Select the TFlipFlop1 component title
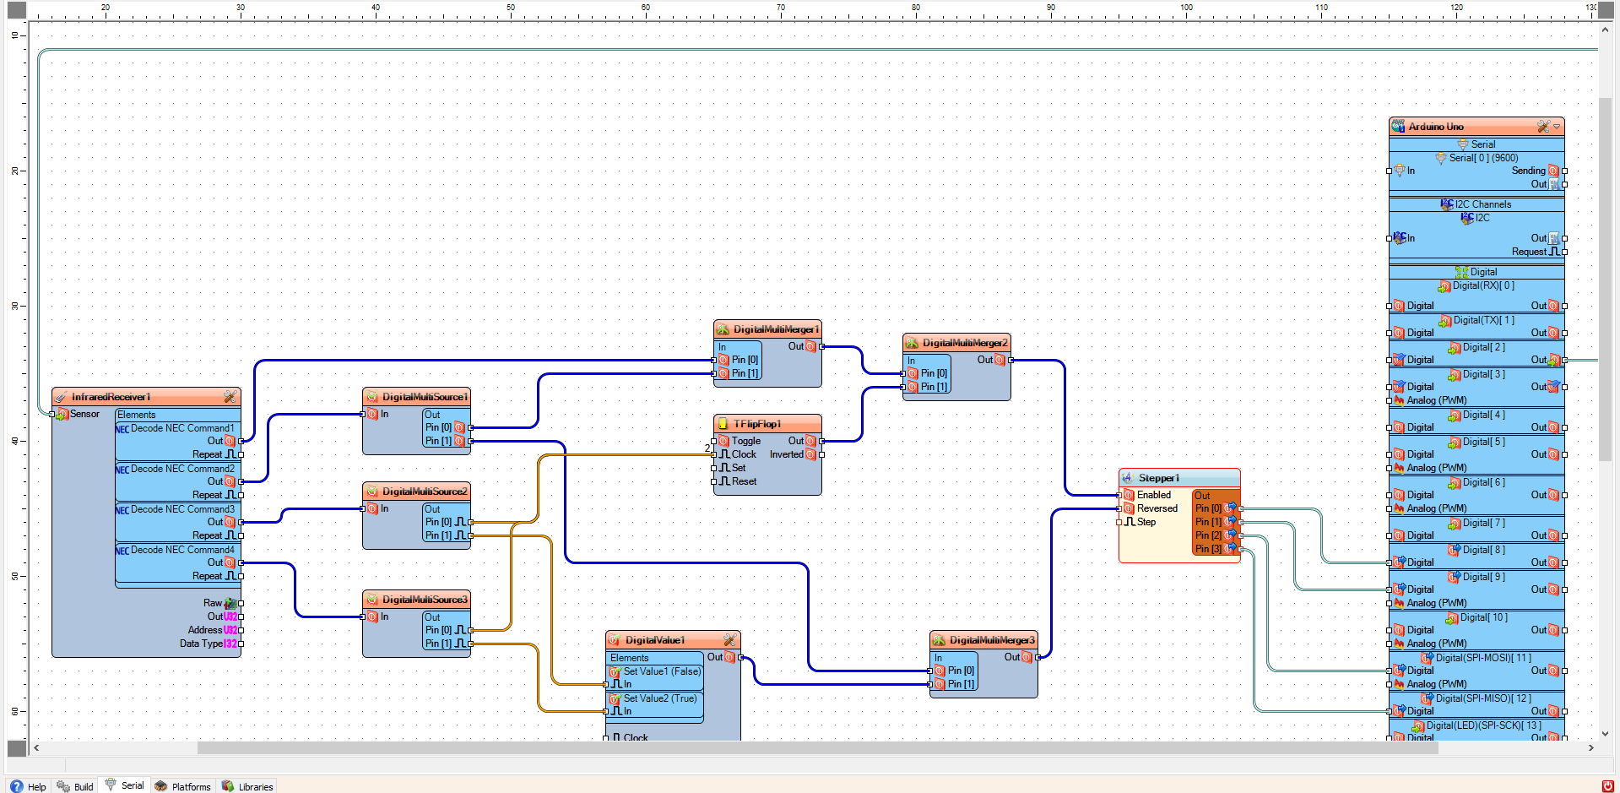Image resolution: width=1620 pixels, height=793 pixels. [x=757, y=424]
